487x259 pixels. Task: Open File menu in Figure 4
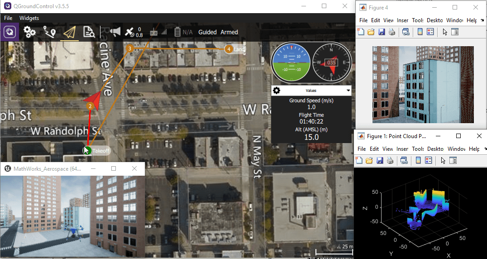(363, 20)
